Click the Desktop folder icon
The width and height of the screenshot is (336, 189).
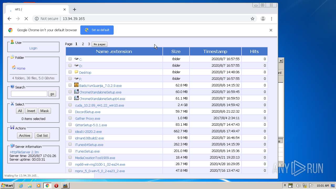[76, 72]
